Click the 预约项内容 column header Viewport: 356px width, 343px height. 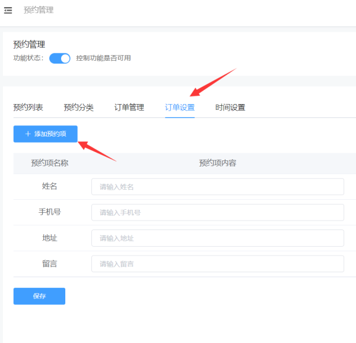218,163
